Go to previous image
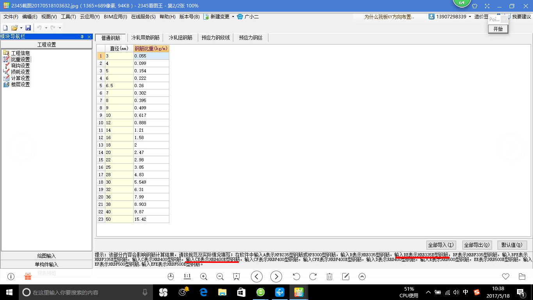Image resolution: width=533 pixels, height=300 pixels. tap(256, 277)
